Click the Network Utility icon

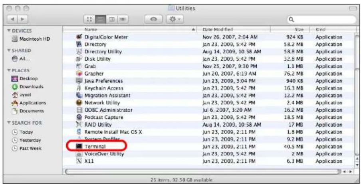pyautogui.click(x=79, y=103)
